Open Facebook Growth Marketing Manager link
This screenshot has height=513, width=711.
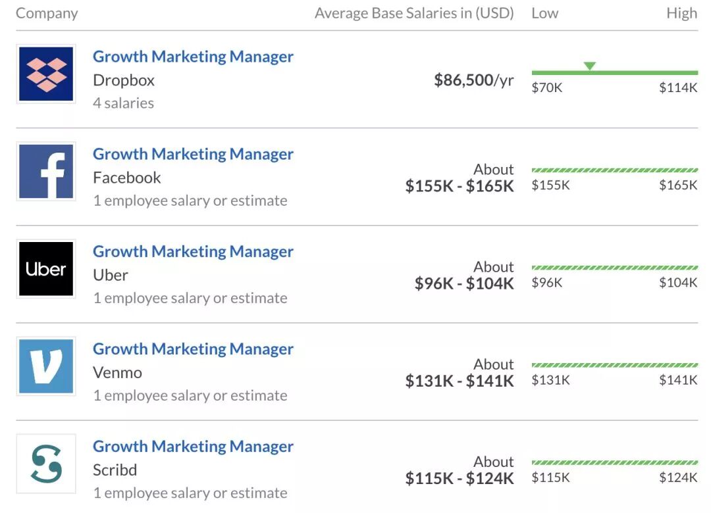click(193, 154)
